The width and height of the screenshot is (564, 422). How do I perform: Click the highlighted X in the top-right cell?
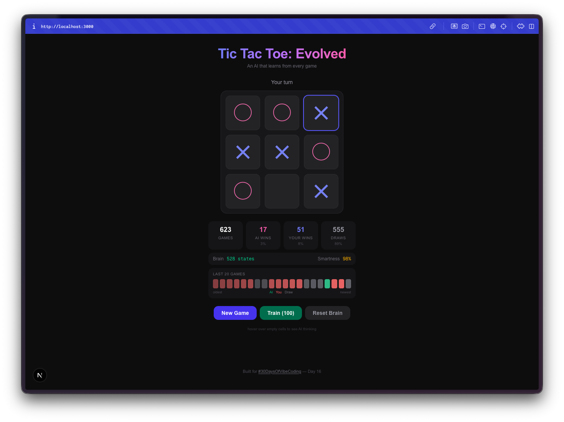pyautogui.click(x=321, y=113)
